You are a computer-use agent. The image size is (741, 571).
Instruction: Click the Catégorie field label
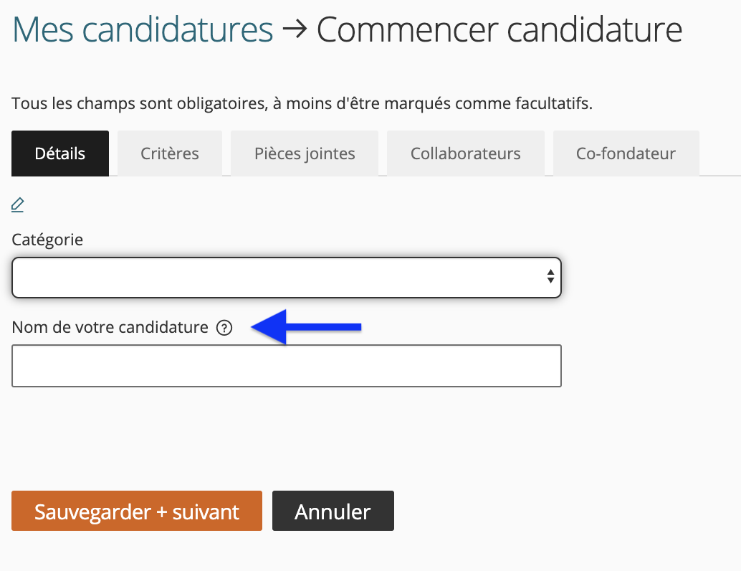pos(47,240)
